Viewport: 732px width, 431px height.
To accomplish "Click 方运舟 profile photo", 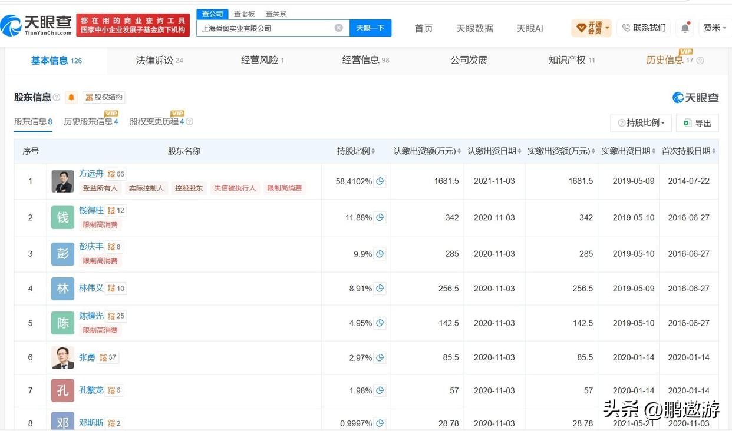I will click(62, 181).
